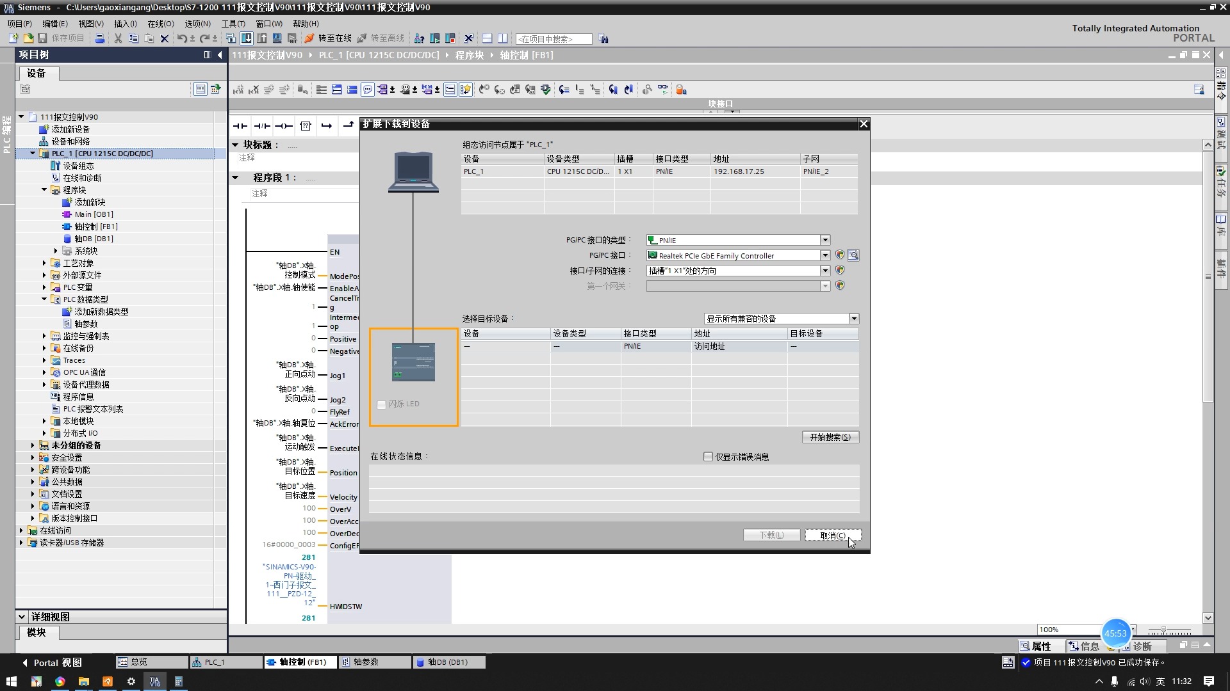Viewport: 1230px width, 691px height.
Task: Click Upload from device toolbar icon
Action: point(263,38)
